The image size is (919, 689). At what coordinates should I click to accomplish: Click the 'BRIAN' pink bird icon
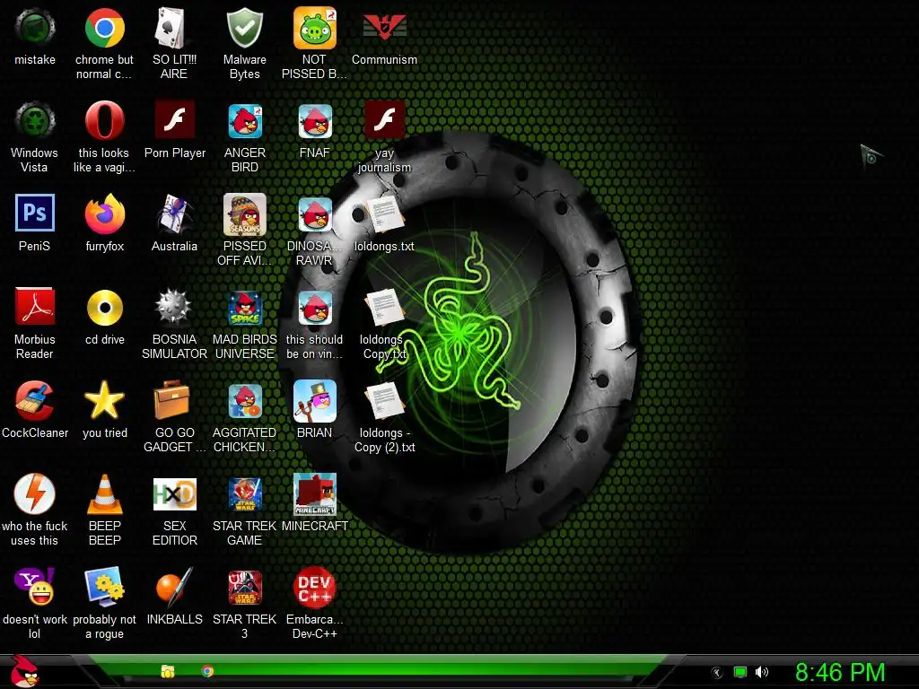(x=315, y=401)
